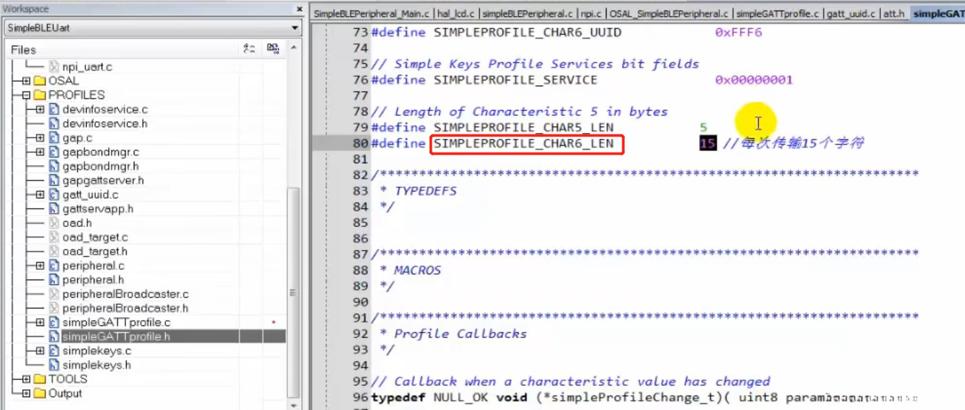Click the oad_target.h file icon
This screenshot has width=965, height=410.
[x=54, y=251]
